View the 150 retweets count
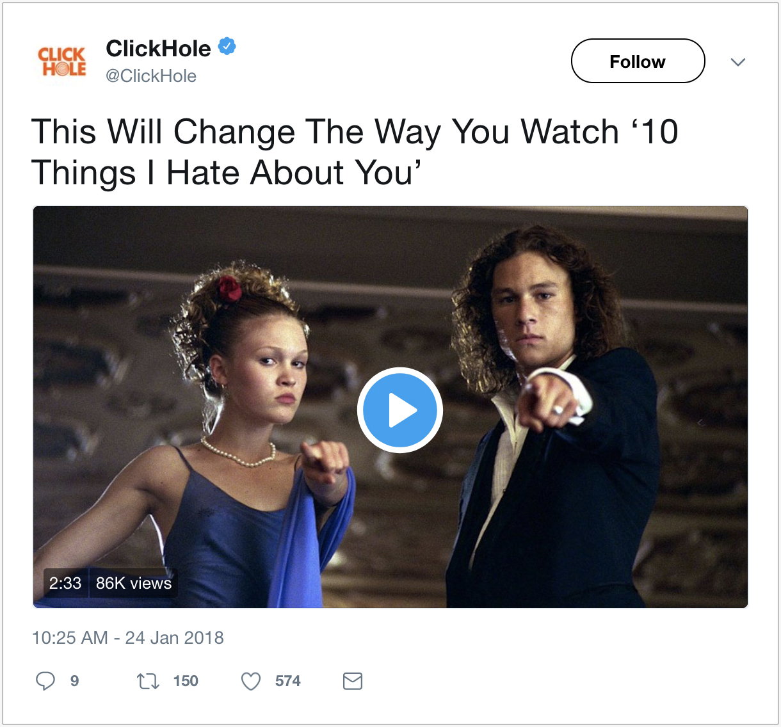Screen dimensions: 781x727 [186, 681]
